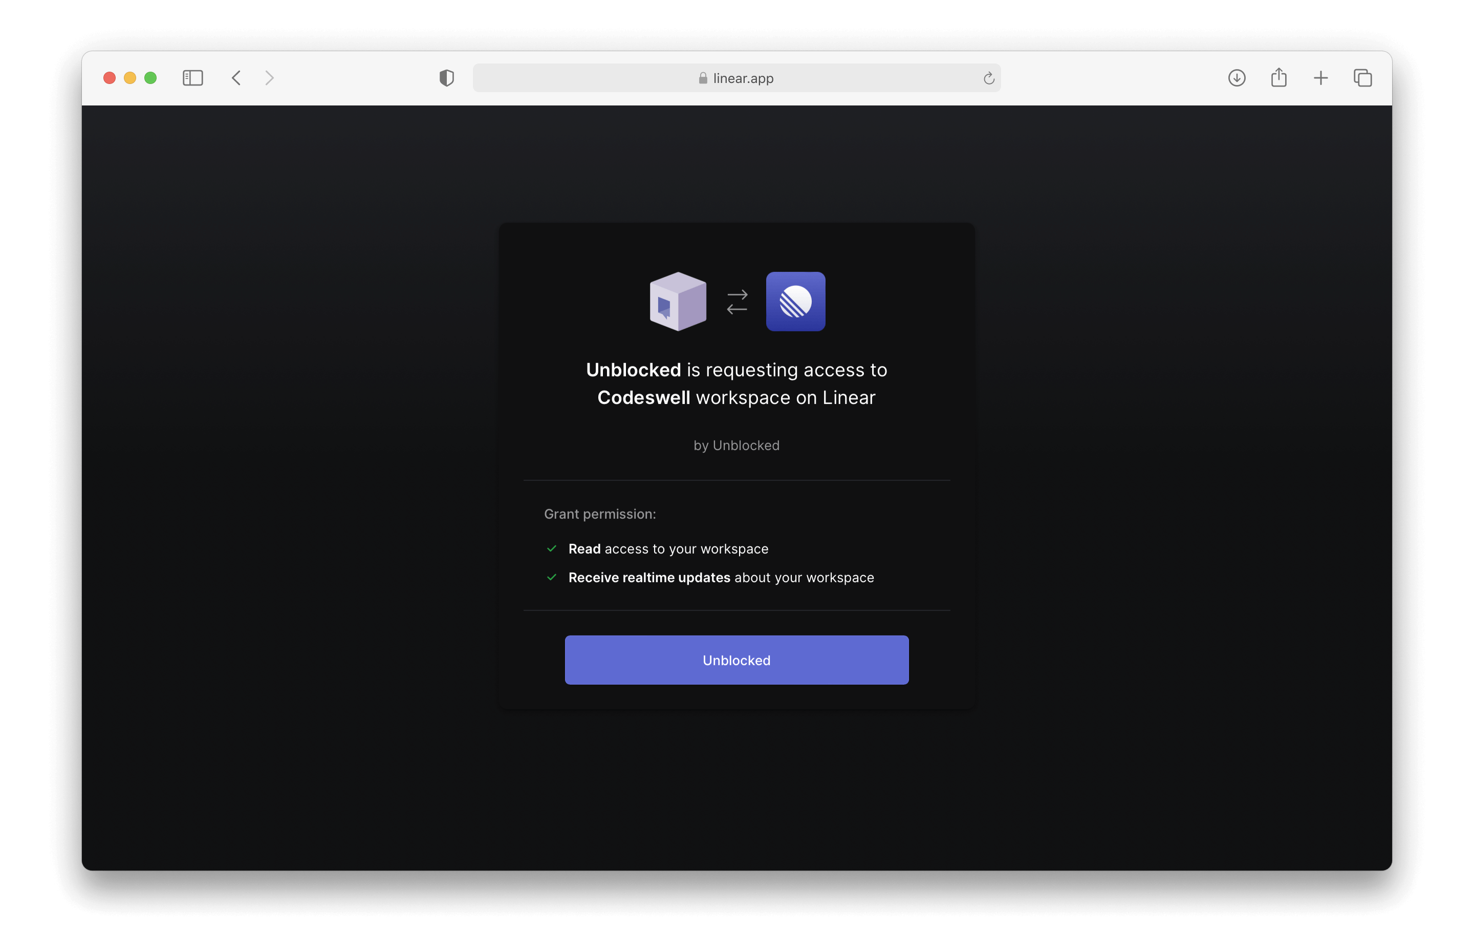Screen dimensions: 1474x932
Task: Click the purple Unblocked authorize button
Action: (x=736, y=660)
